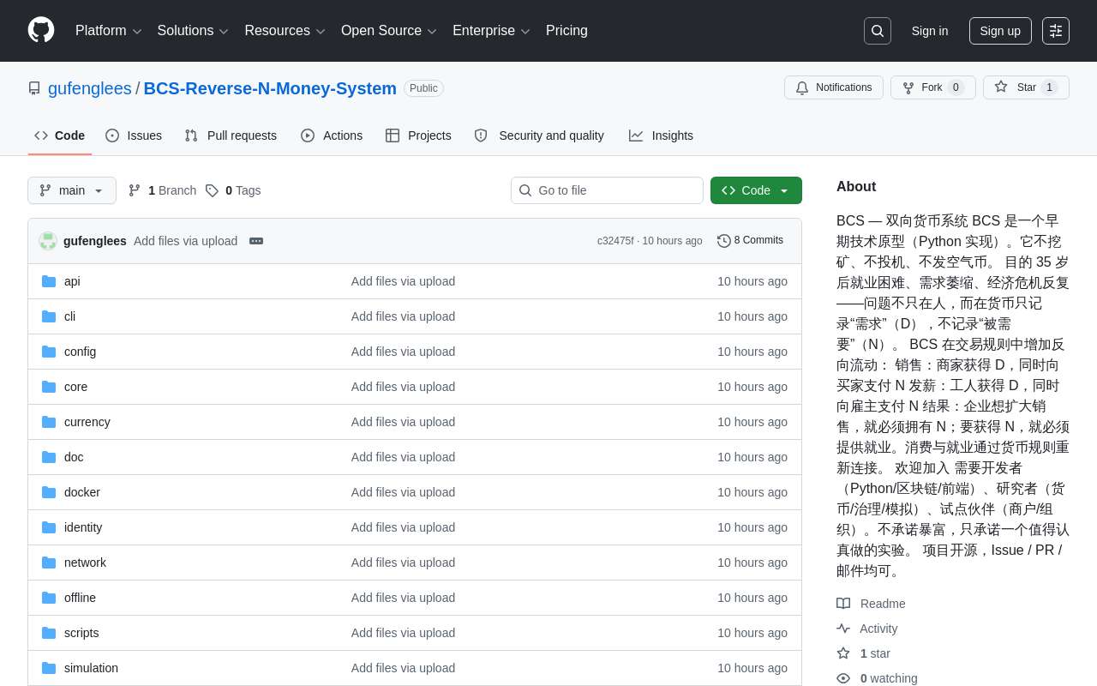Click the folder icon for network
The image size is (1097, 686).
tap(49, 563)
